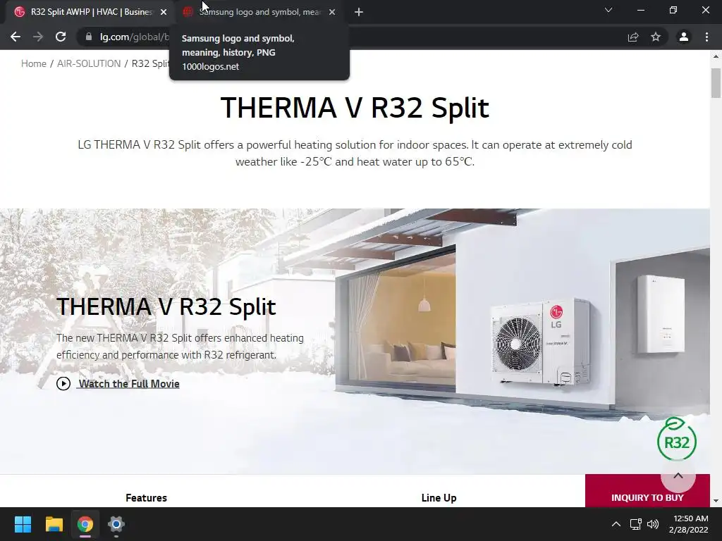Click the browser forward arrow
The height and width of the screenshot is (541, 722).
38,37
